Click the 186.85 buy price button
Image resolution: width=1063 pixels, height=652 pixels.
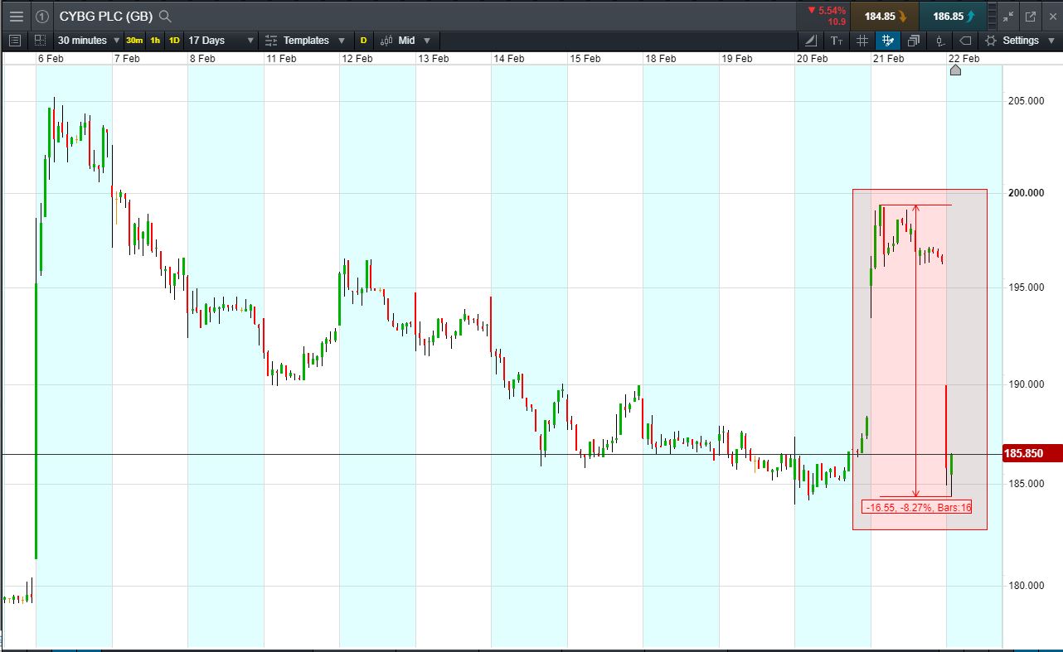[x=953, y=16]
